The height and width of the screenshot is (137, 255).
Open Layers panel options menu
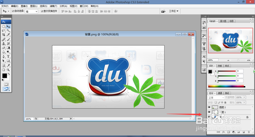point(252,94)
